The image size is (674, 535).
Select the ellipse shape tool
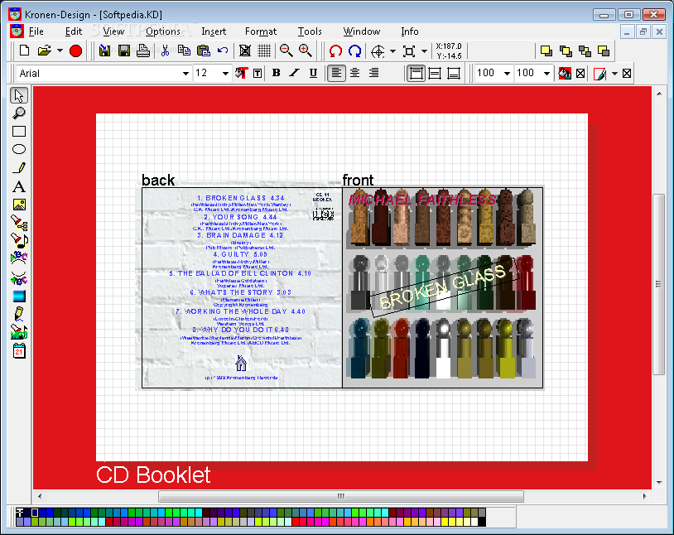coord(19,149)
